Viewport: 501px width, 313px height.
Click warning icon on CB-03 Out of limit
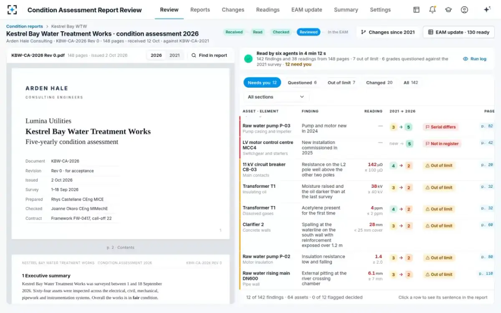tap(427, 166)
